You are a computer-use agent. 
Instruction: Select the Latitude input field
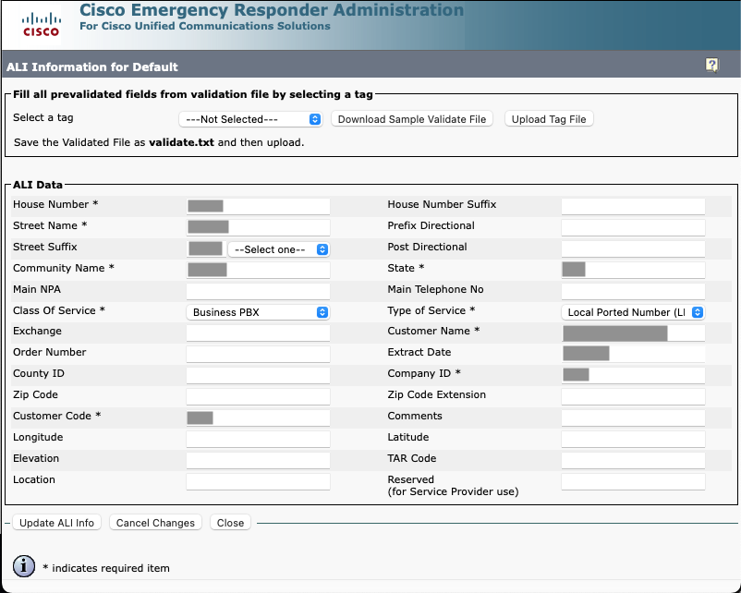(x=633, y=438)
